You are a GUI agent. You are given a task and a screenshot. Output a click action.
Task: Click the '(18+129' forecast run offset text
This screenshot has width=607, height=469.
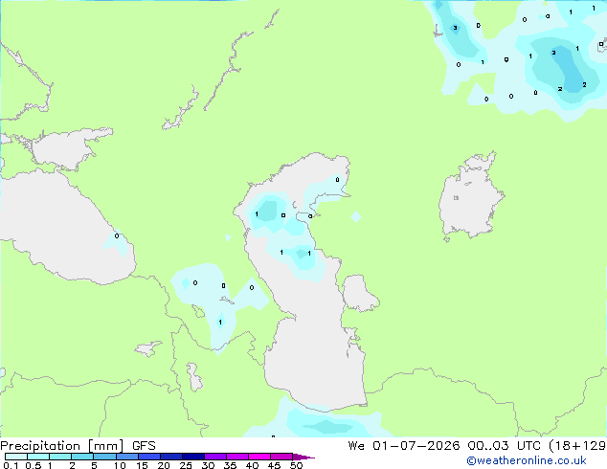[x=577, y=446]
